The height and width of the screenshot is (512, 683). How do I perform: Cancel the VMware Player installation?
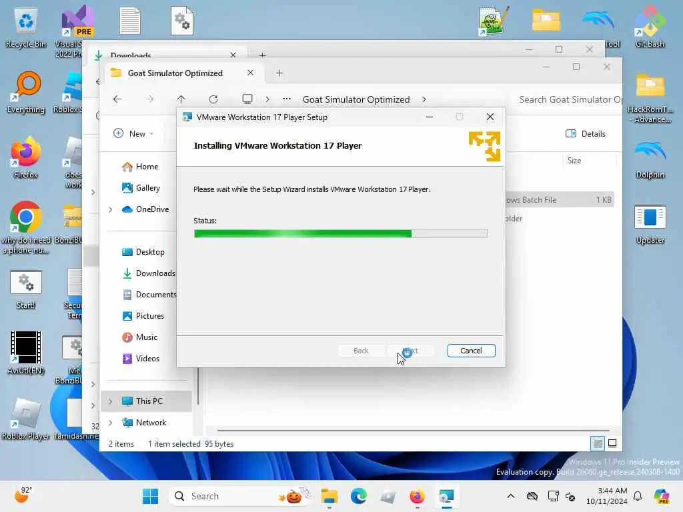click(471, 351)
